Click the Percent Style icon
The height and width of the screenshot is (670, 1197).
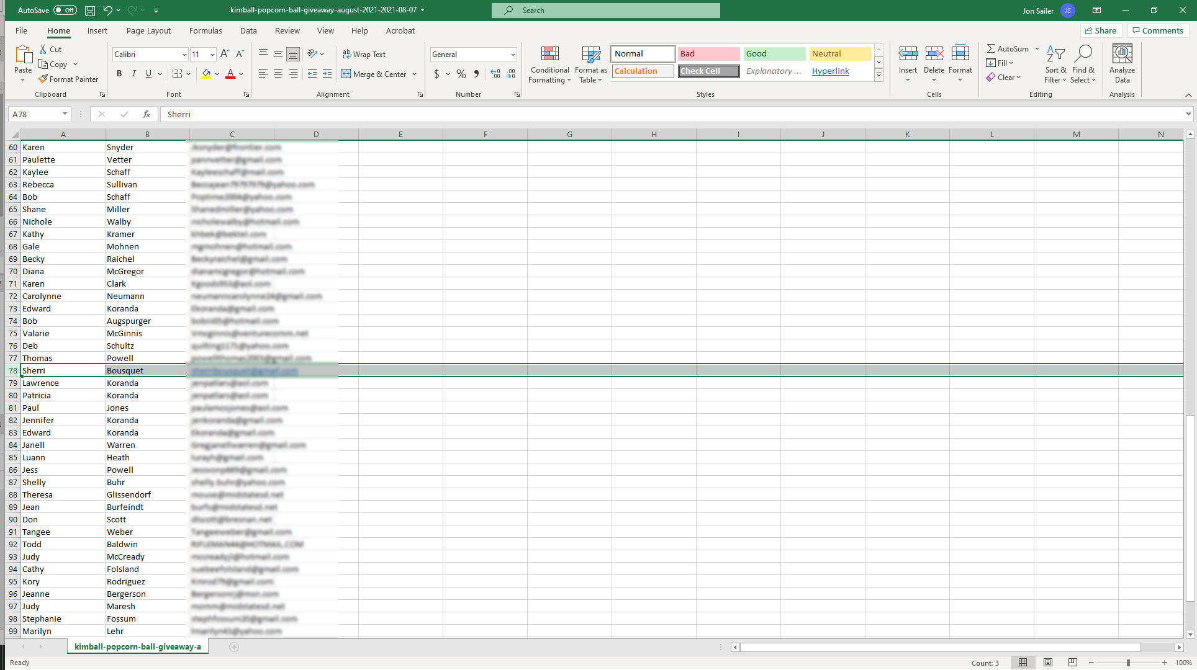[461, 74]
